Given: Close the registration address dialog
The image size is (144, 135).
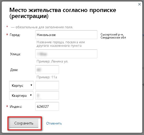Looking at the screenshot, I should 139,4.
